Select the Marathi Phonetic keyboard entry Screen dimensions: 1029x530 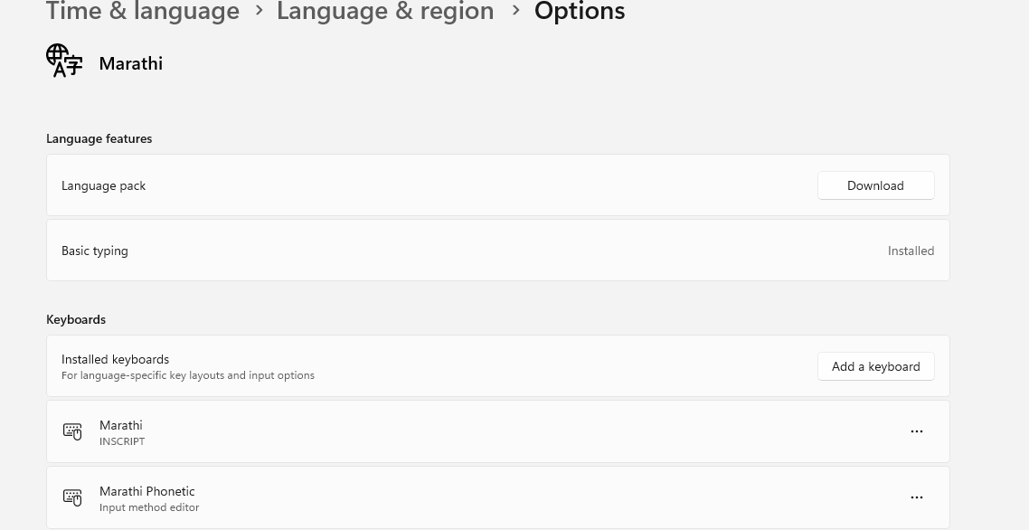click(x=498, y=497)
